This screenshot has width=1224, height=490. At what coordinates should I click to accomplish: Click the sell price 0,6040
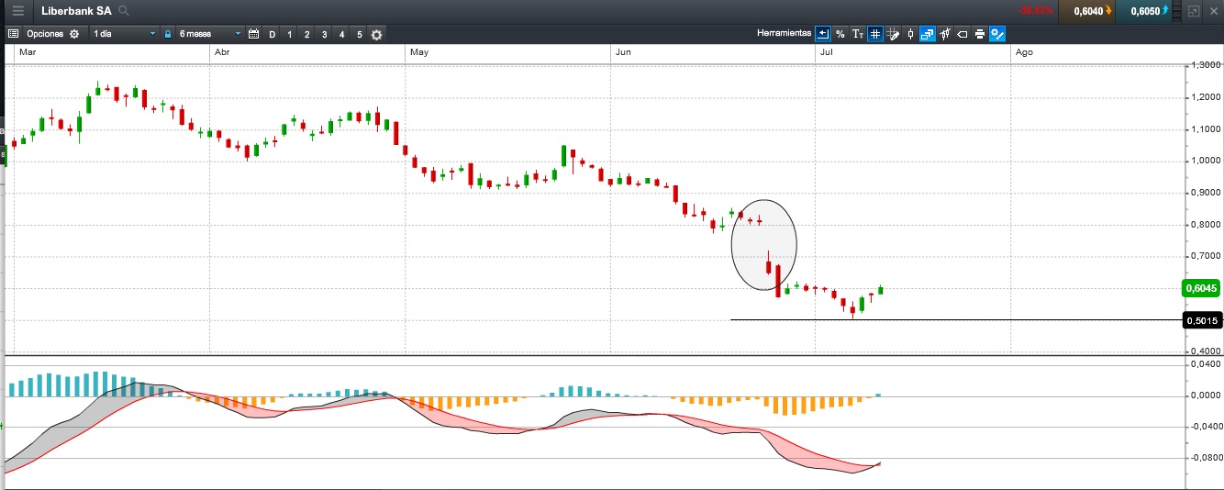(1088, 11)
